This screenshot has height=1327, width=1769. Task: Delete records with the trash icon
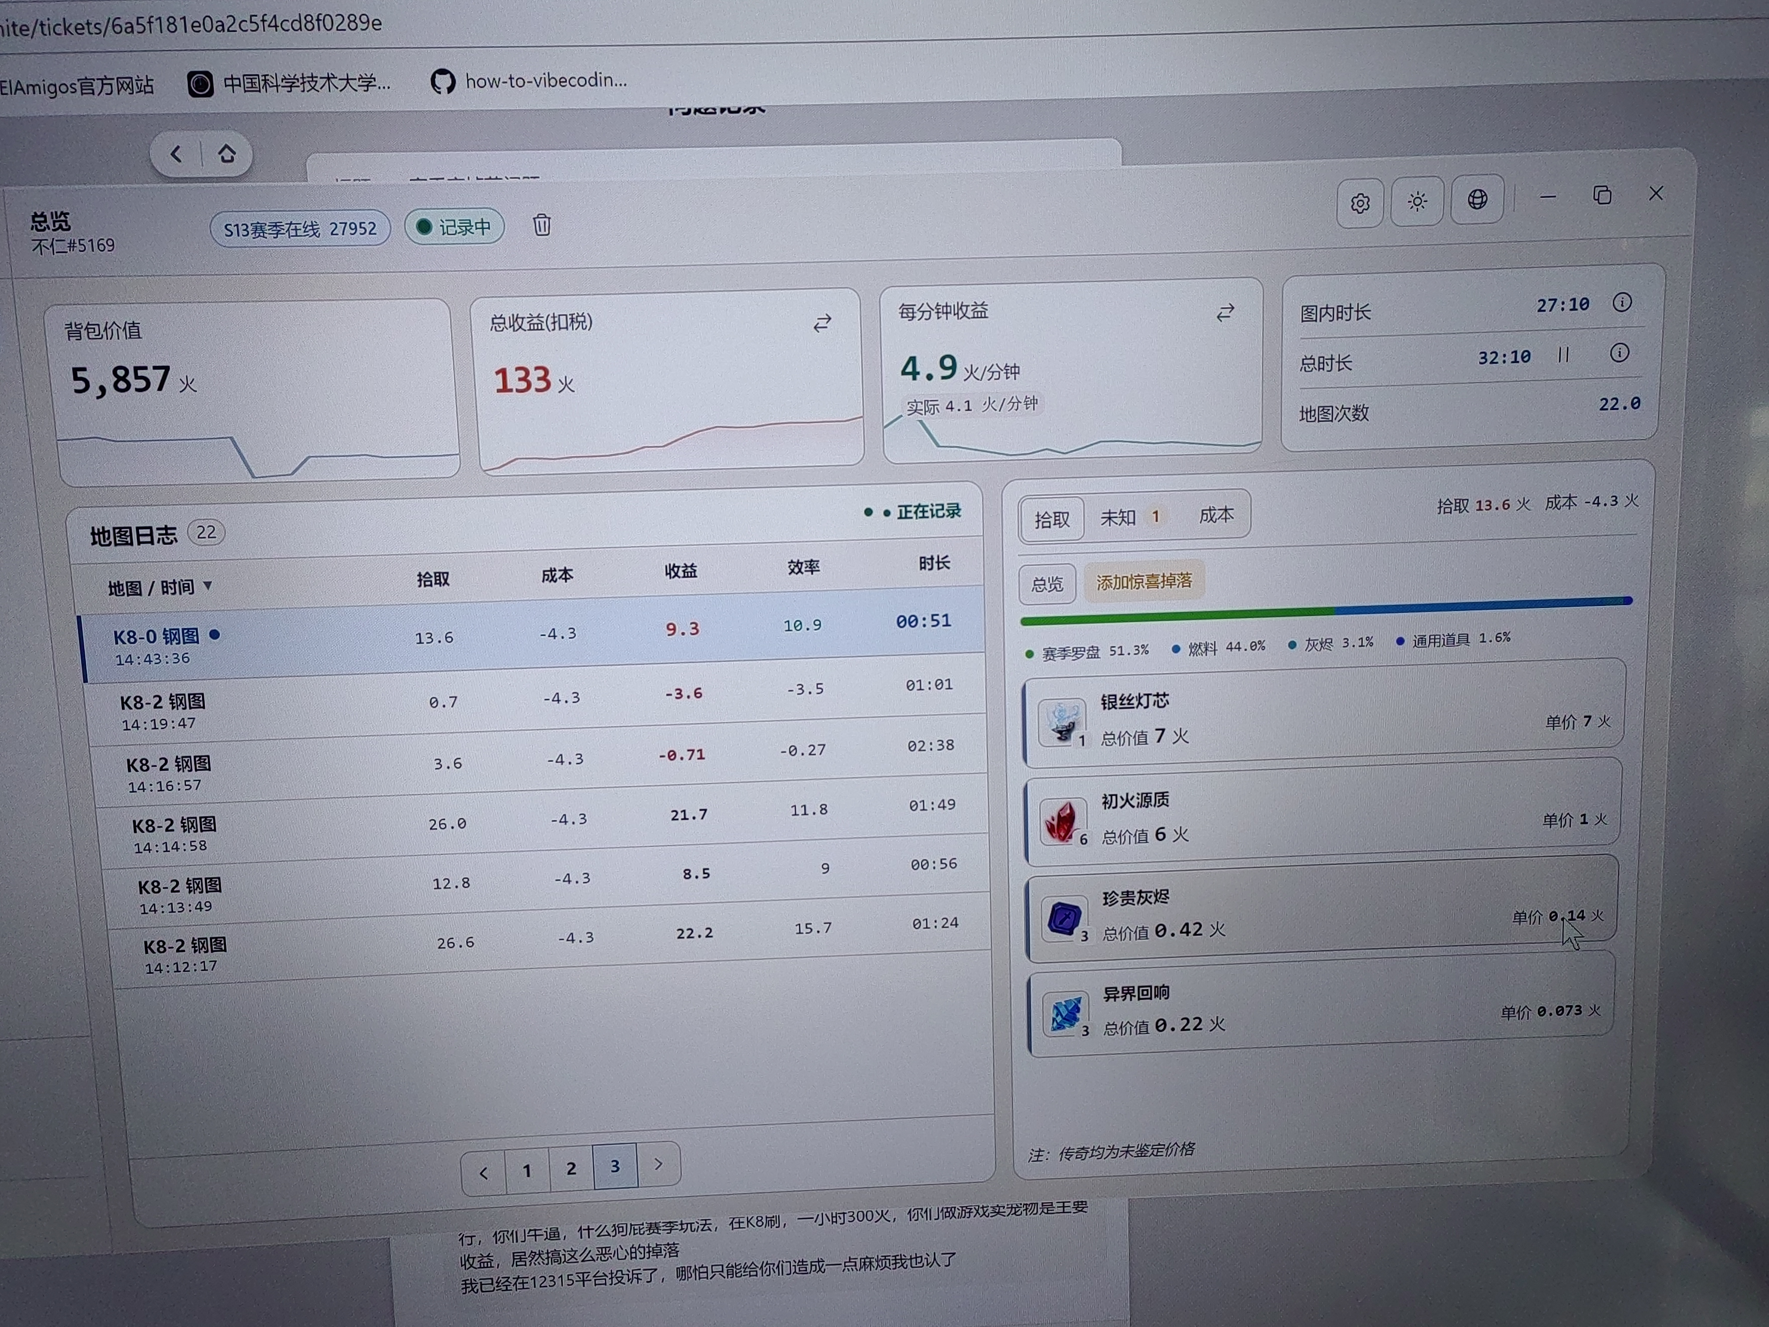542,225
